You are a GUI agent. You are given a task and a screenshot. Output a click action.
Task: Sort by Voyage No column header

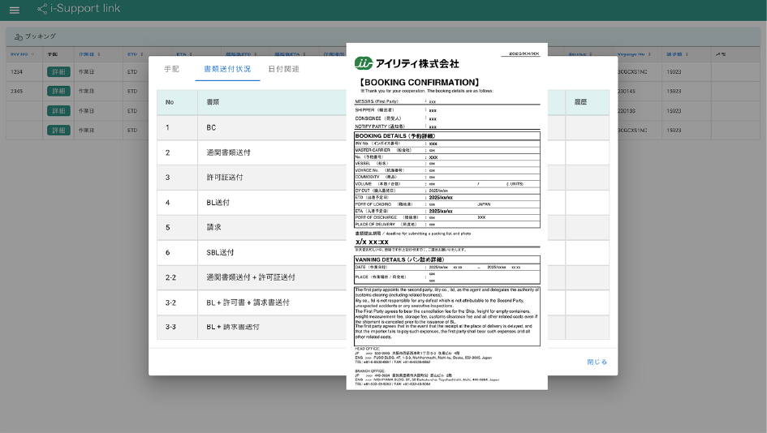[x=634, y=54]
